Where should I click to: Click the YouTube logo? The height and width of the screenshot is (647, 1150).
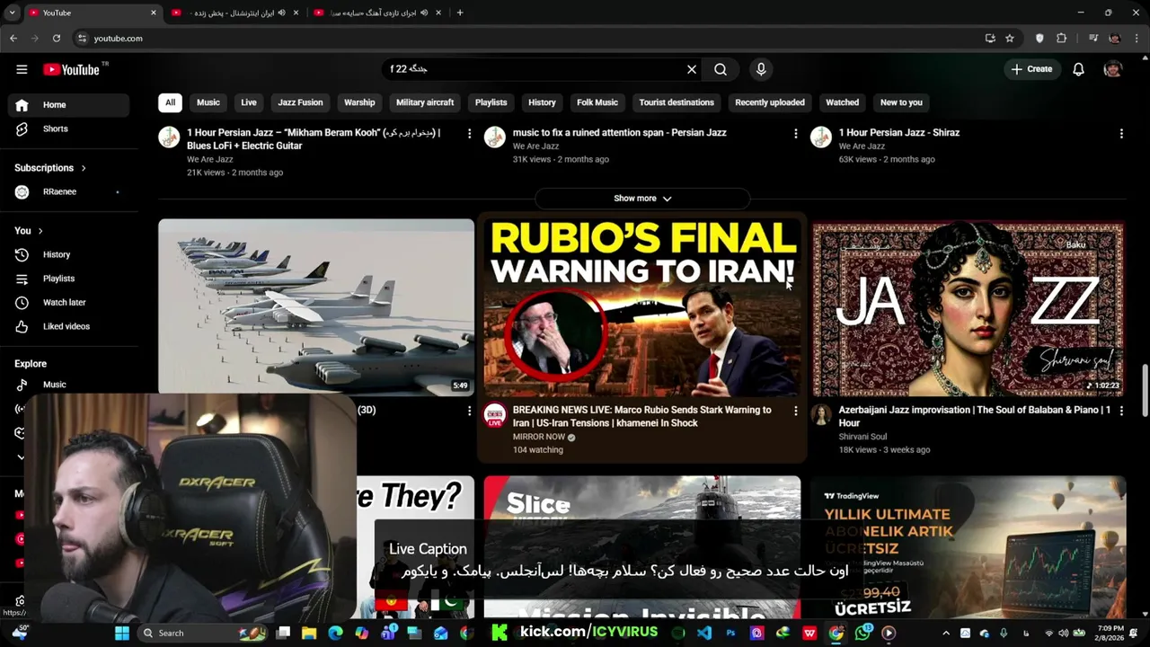point(71,69)
